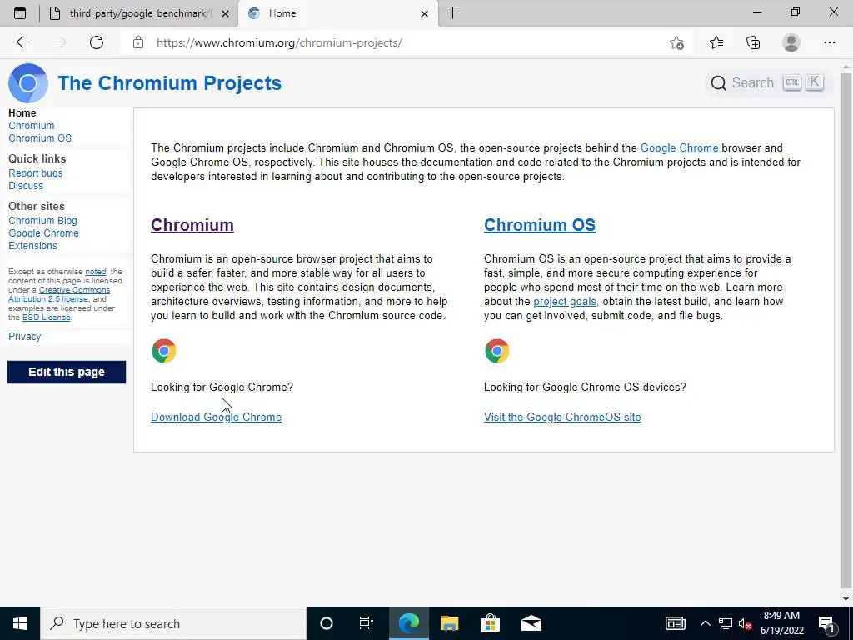
Task: Open Cortana circle icon
Action: click(x=326, y=623)
